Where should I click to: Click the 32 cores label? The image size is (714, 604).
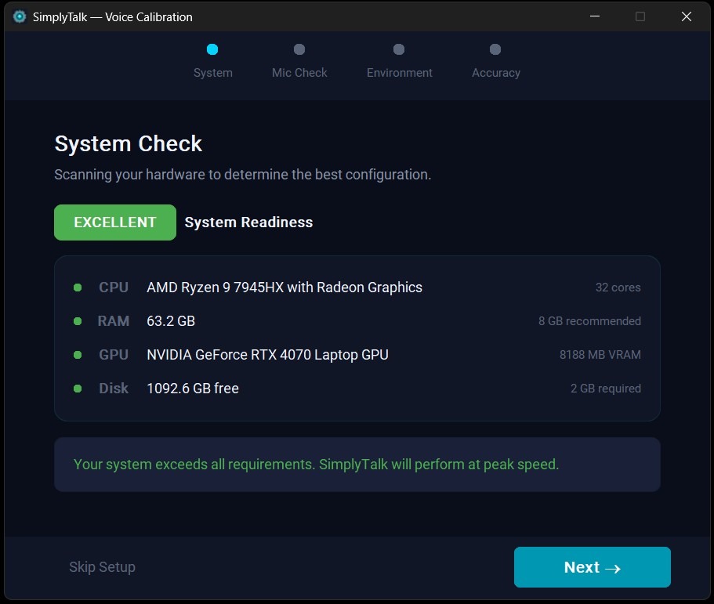[618, 288]
